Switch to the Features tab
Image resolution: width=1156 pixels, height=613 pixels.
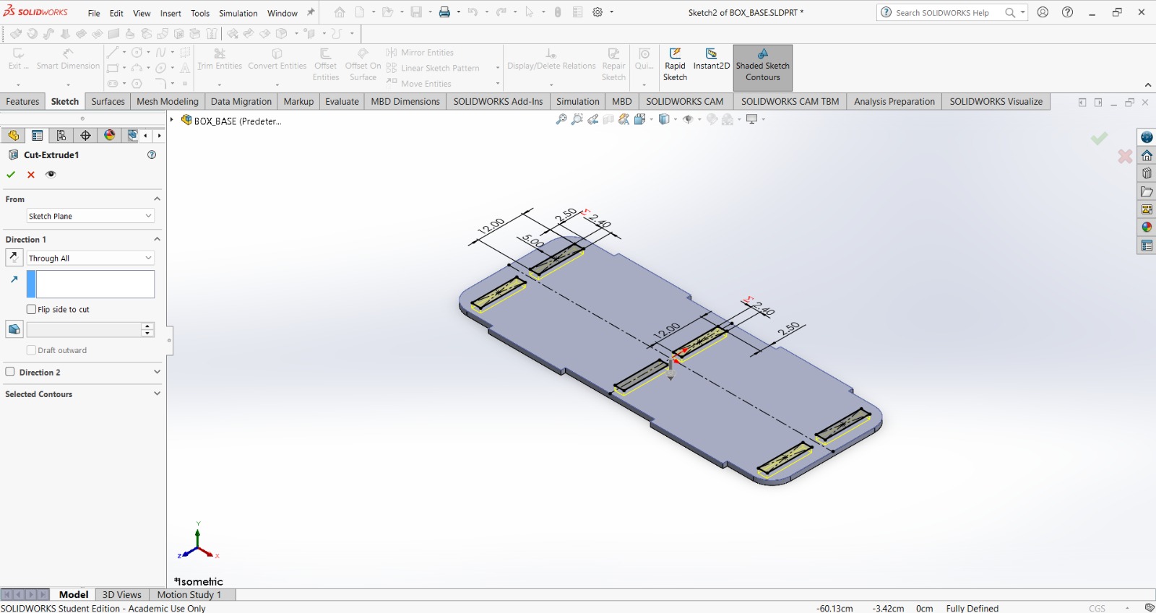click(x=22, y=102)
